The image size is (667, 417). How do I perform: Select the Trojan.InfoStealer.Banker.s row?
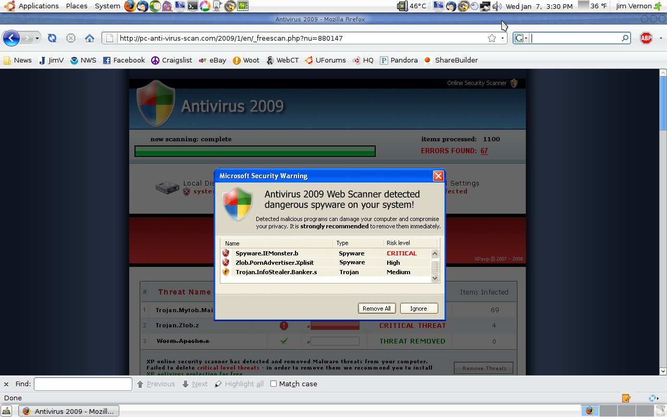click(326, 272)
